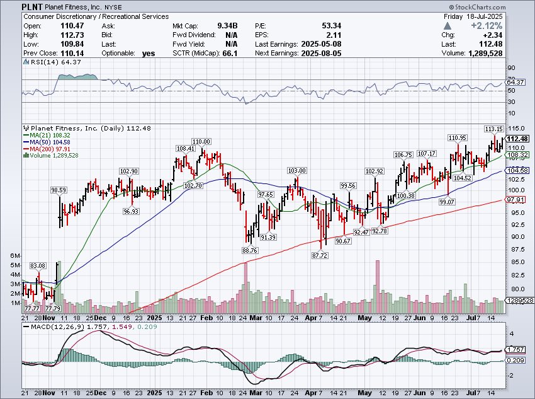Click the 113.15 price high annotation

pos(494,129)
